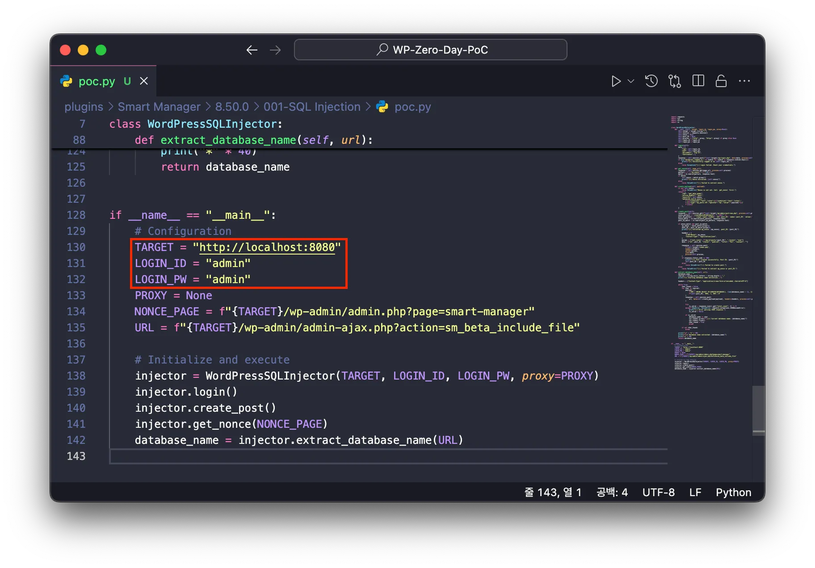
Task: Click injector.create_post() on line 140
Action: coord(206,408)
